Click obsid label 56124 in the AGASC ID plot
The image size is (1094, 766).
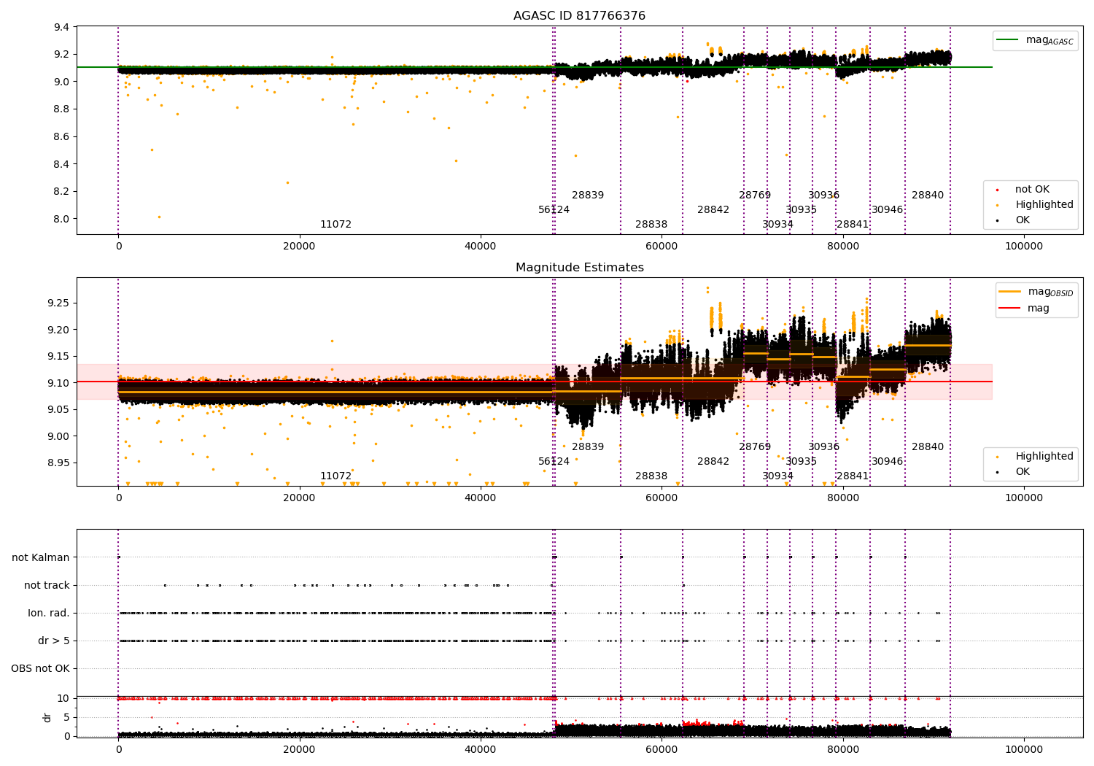554,210
